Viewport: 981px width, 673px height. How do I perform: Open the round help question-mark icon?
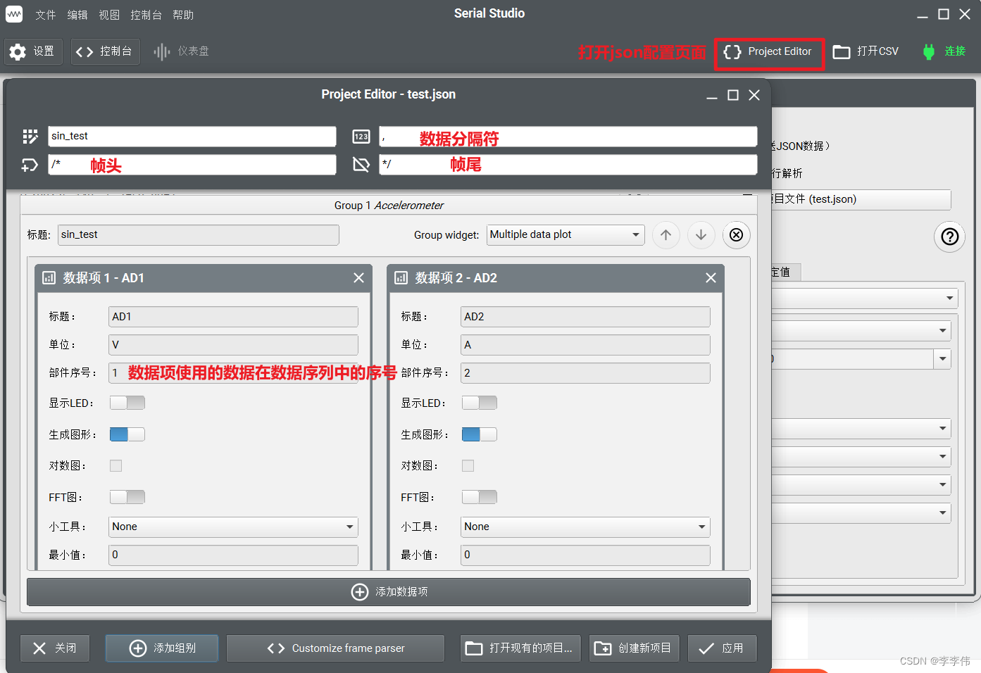click(x=949, y=237)
